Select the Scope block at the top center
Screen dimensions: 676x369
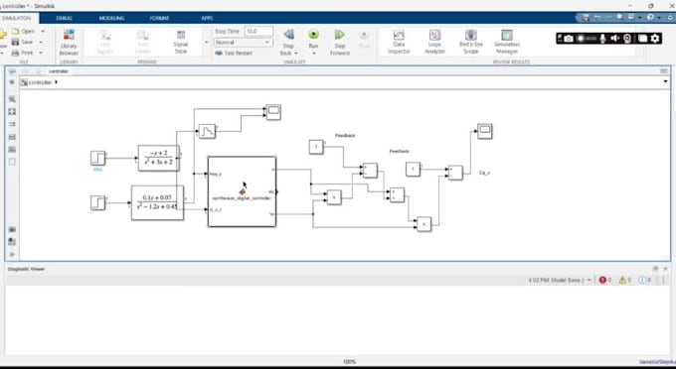pyautogui.click(x=273, y=112)
